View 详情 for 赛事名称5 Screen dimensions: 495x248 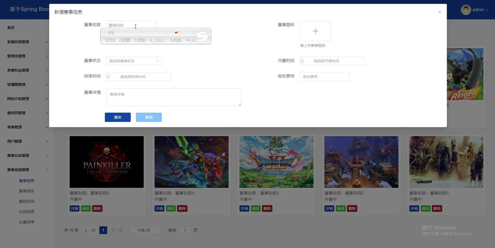(x=75, y=208)
